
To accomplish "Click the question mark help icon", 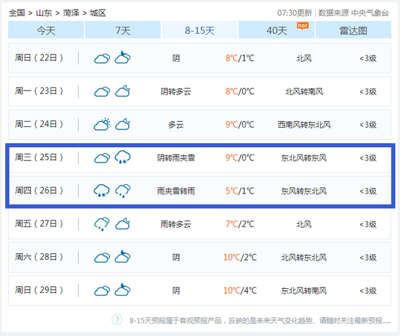I will 117,320.
